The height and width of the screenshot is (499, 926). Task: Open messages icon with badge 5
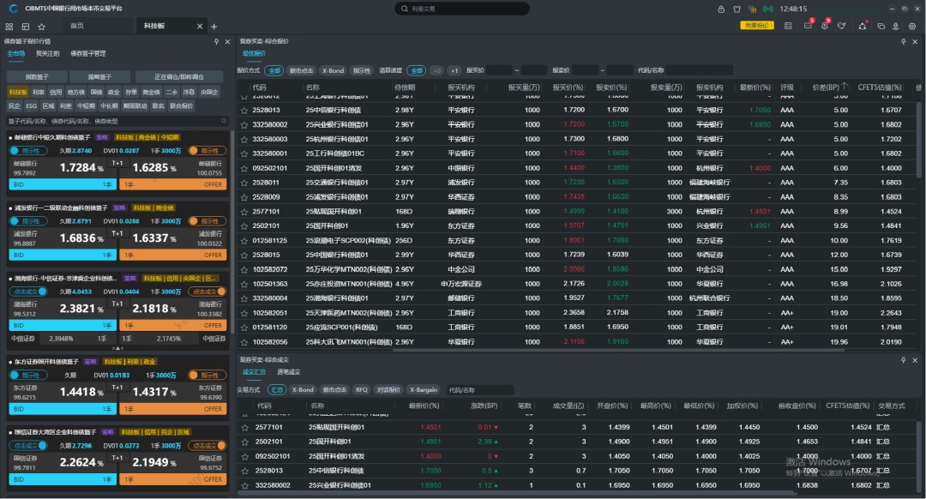[808, 26]
